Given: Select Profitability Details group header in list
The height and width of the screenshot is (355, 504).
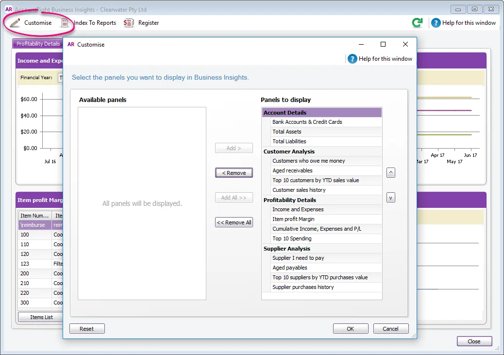Looking at the screenshot, I should (322, 200).
